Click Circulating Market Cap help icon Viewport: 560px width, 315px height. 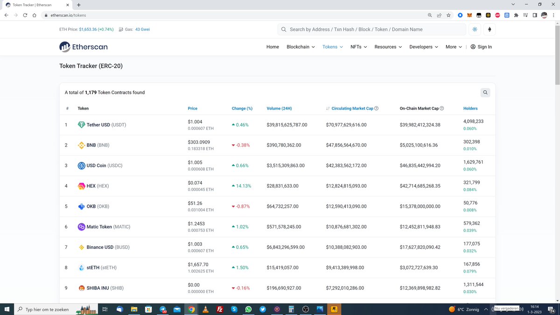[376, 108]
